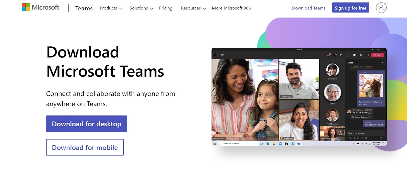The width and height of the screenshot is (407, 176).
Task: Click the share screen icon
Action: pos(367,55)
